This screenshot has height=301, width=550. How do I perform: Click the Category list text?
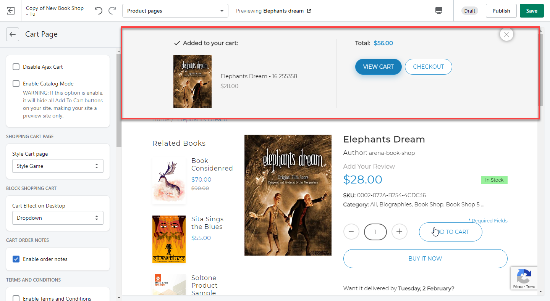tap(427, 204)
